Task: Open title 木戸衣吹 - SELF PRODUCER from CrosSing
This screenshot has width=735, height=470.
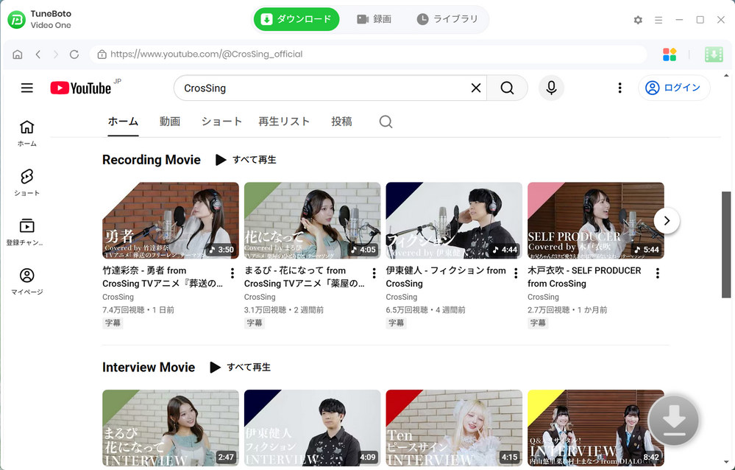Action: (x=584, y=277)
